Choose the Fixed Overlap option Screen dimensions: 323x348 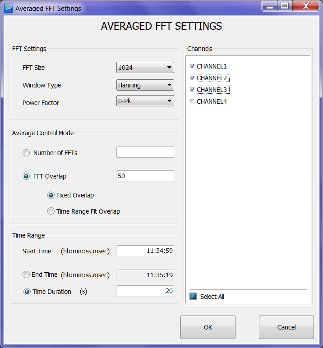click(x=51, y=195)
